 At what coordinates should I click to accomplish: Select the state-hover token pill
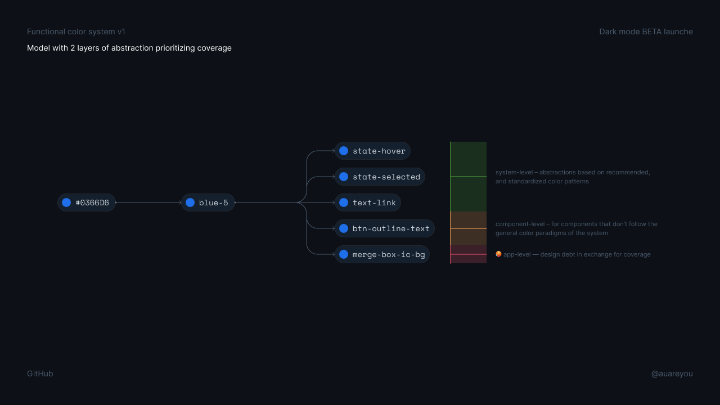[x=372, y=151]
